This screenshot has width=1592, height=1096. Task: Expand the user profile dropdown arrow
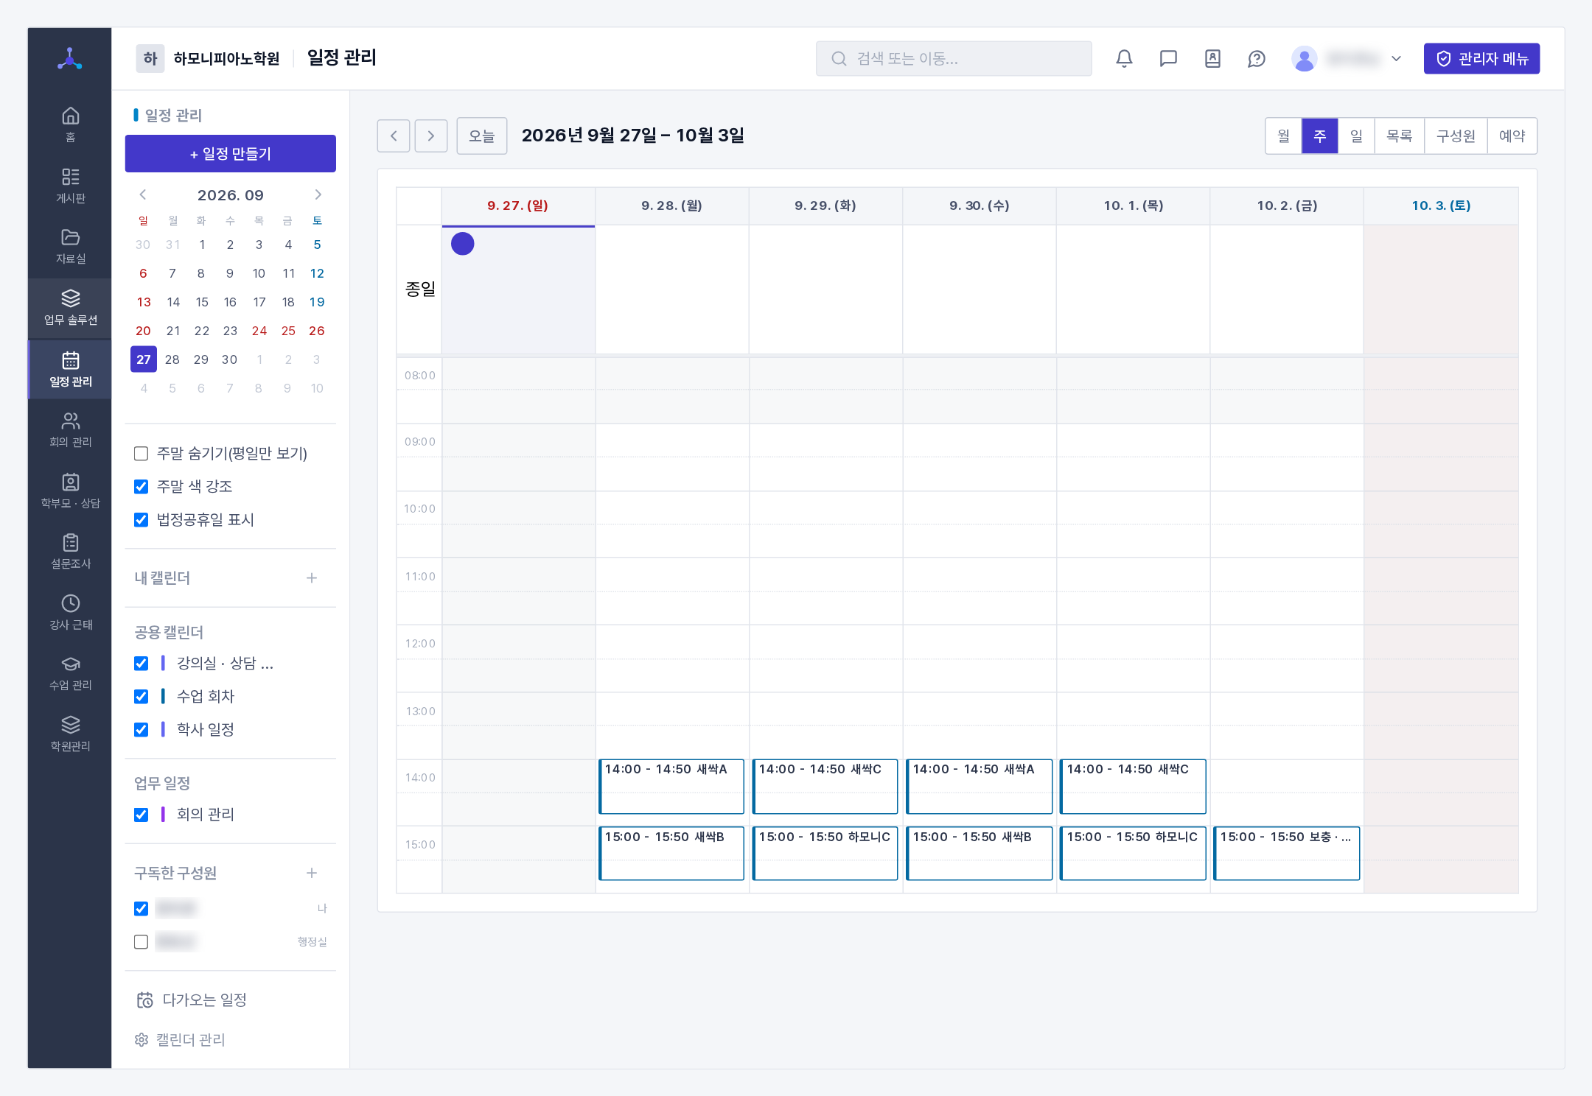coord(1396,58)
